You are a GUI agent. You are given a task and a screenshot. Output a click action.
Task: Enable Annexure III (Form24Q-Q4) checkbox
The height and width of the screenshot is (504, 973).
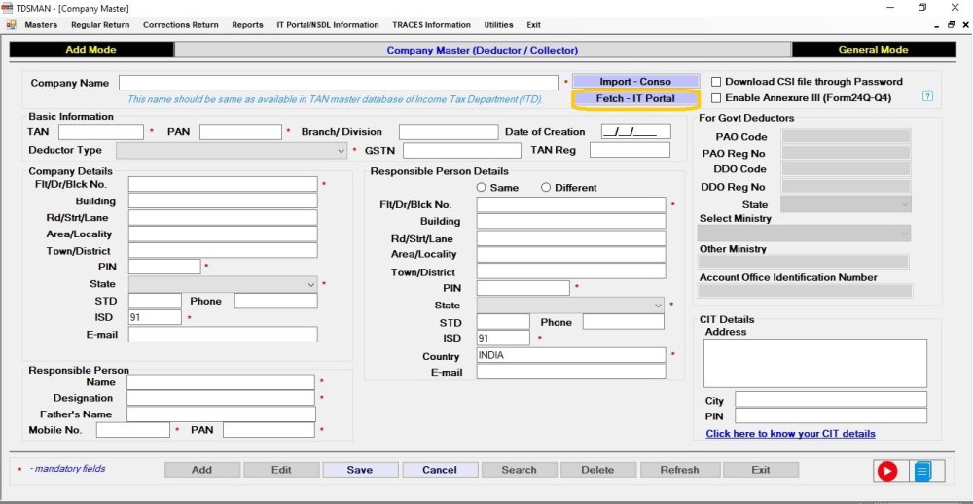pyautogui.click(x=716, y=98)
